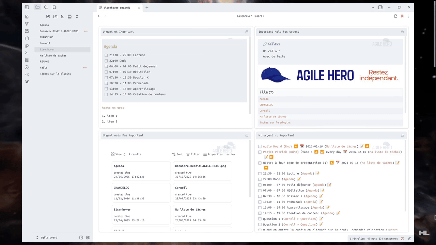Click the crossed tools icon in ribbon
This screenshot has width=436, height=245.
[27, 82]
